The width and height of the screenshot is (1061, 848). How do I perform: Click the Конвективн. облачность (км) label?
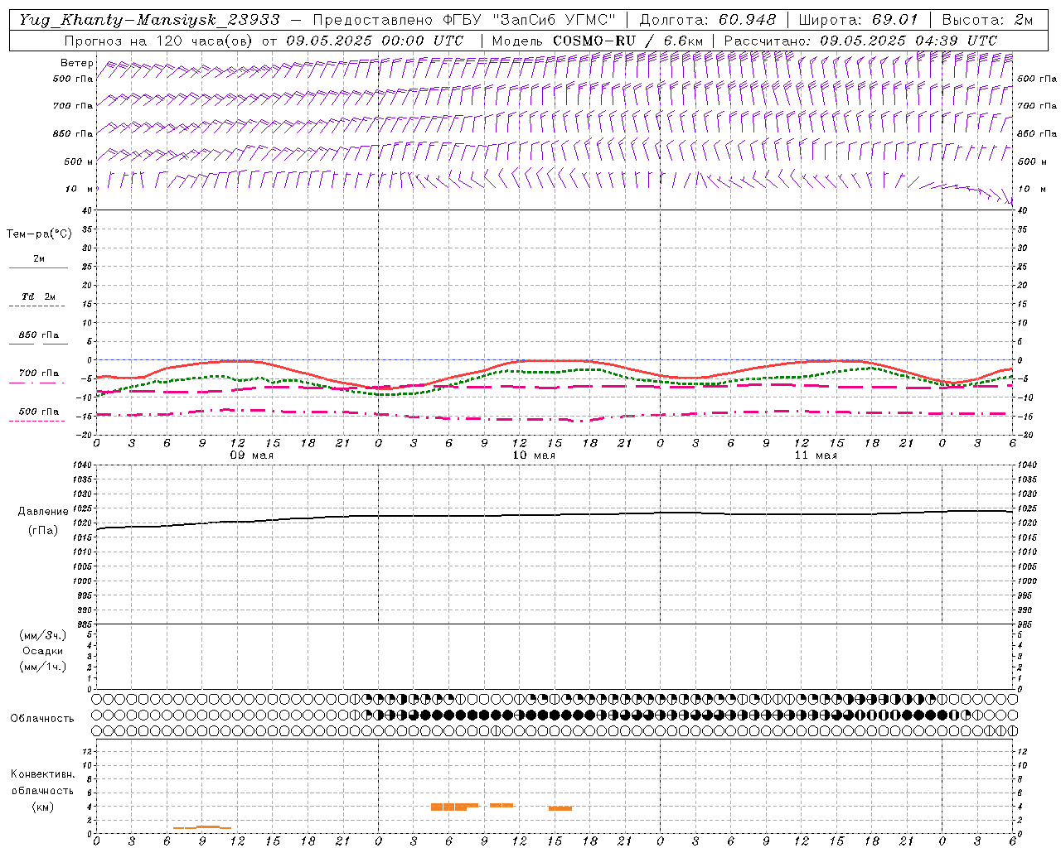(42, 790)
